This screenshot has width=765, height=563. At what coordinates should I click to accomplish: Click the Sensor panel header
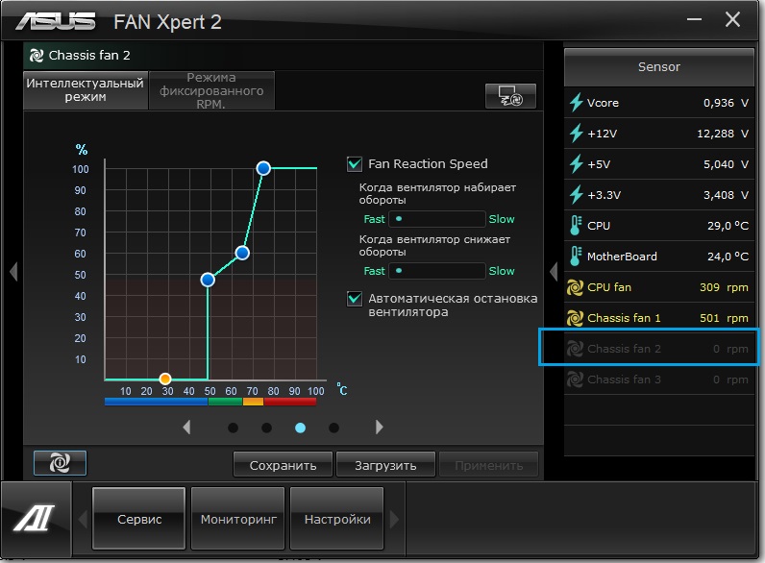click(658, 67)
